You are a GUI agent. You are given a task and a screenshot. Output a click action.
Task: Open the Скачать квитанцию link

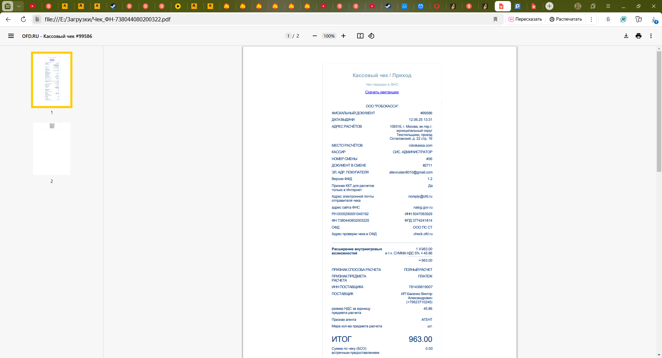pos(382,92)
